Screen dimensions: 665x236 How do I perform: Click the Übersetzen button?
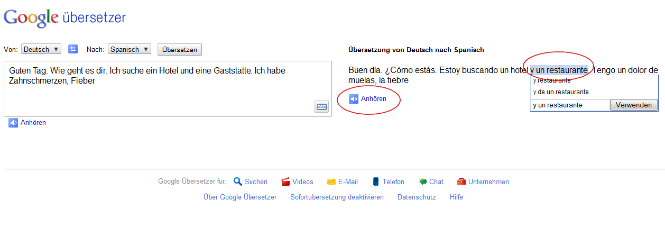tap(180, 49)
